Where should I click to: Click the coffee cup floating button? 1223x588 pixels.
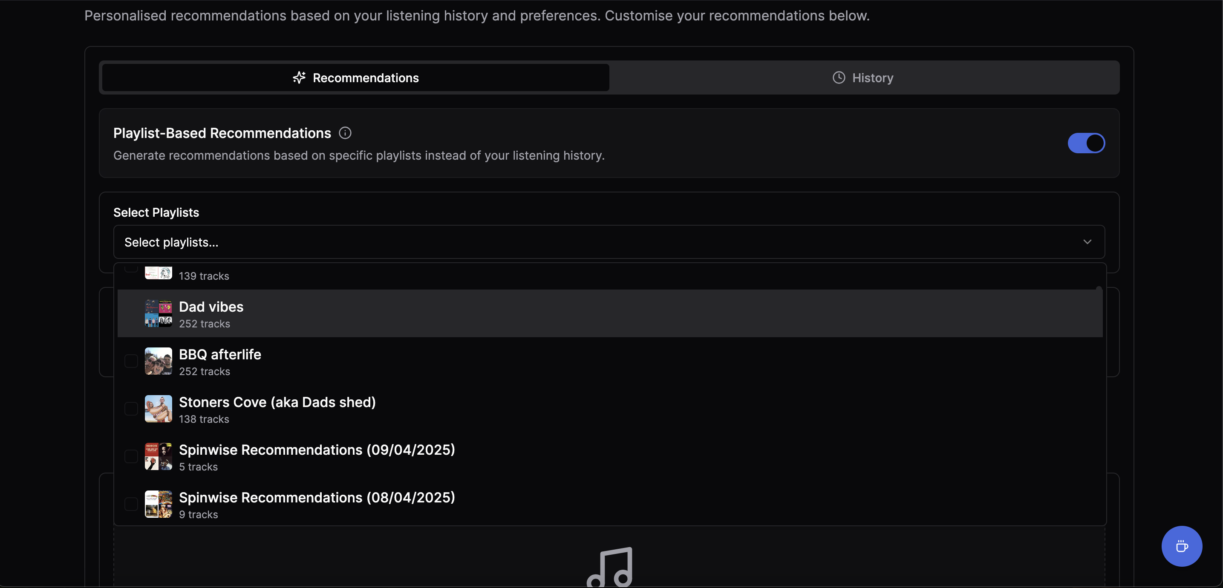pos(1182,546)
